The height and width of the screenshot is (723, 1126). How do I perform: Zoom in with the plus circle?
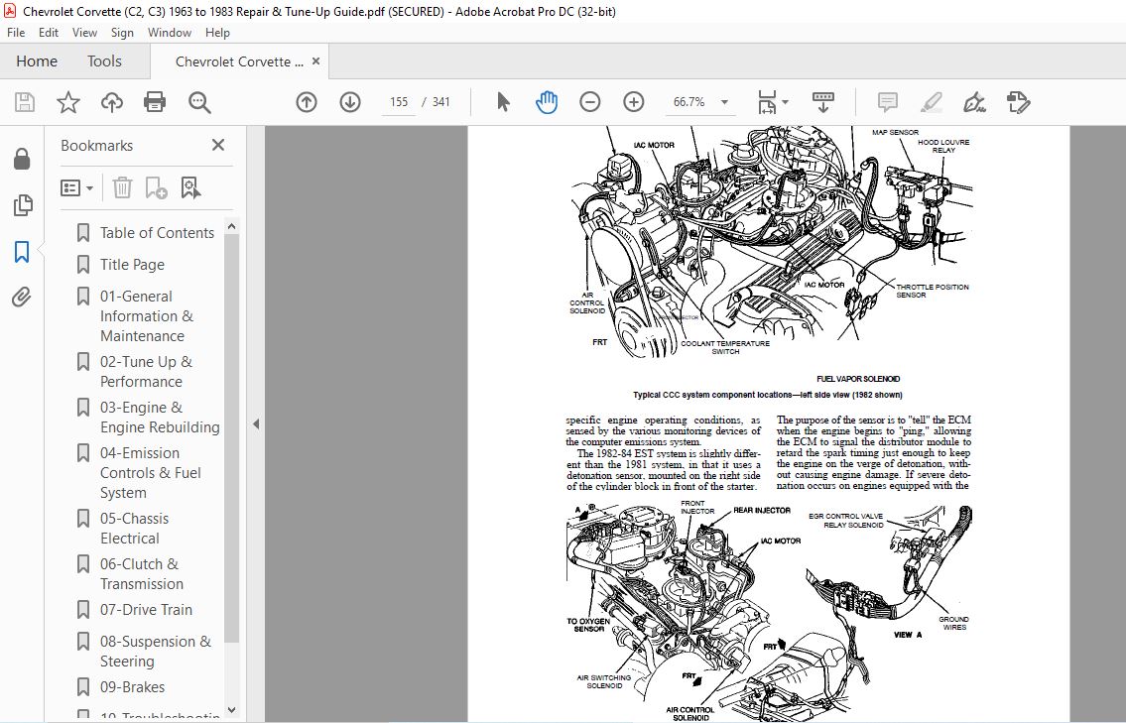(x=633, y=102)
